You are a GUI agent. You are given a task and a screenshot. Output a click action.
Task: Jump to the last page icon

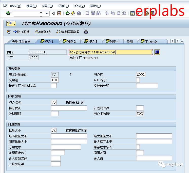[124, 13]
